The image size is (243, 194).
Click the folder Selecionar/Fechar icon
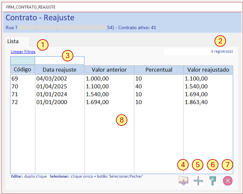(x=183, y=181)
